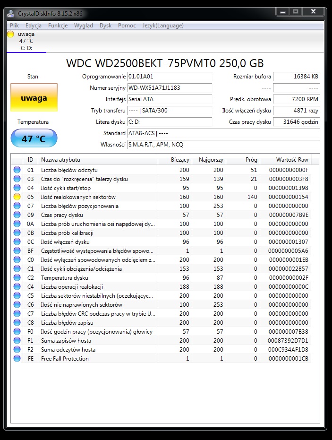Screen dimensions: 332x440
Task: Click the Nazwa atrybutu column header
Action: [60, 160]
